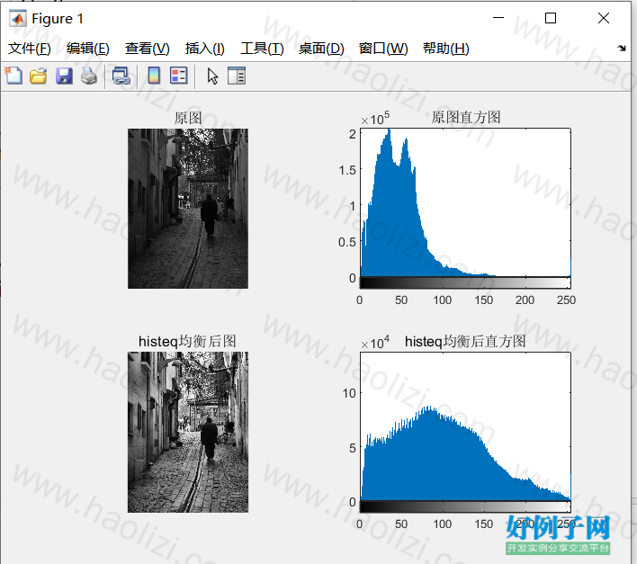Click the grayscale bar under histeq histogram

click(x=465, y=506)
